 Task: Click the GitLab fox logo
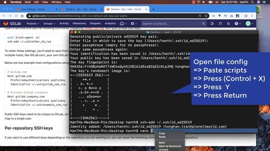(6, 23)
